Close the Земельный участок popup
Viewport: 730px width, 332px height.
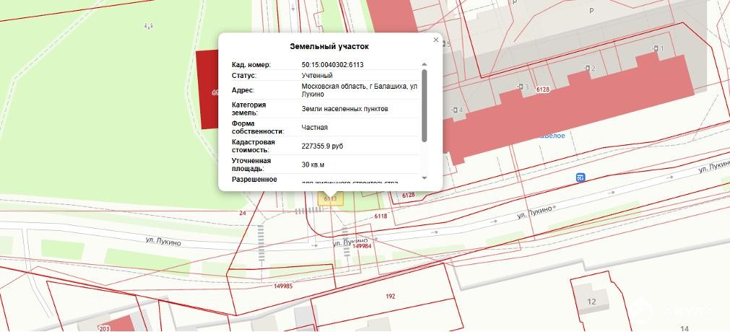click(436, 40)
